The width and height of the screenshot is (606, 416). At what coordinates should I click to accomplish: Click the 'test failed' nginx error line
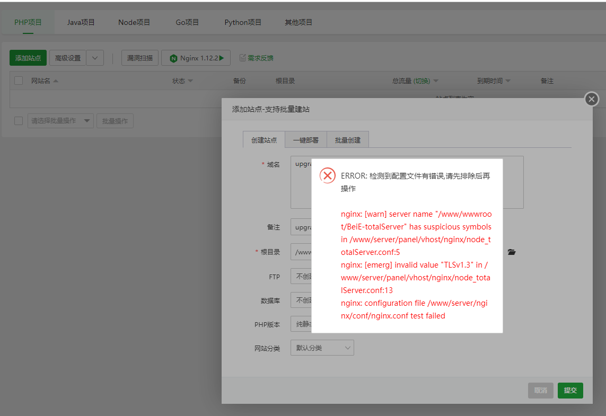click(x=414, y=309)
